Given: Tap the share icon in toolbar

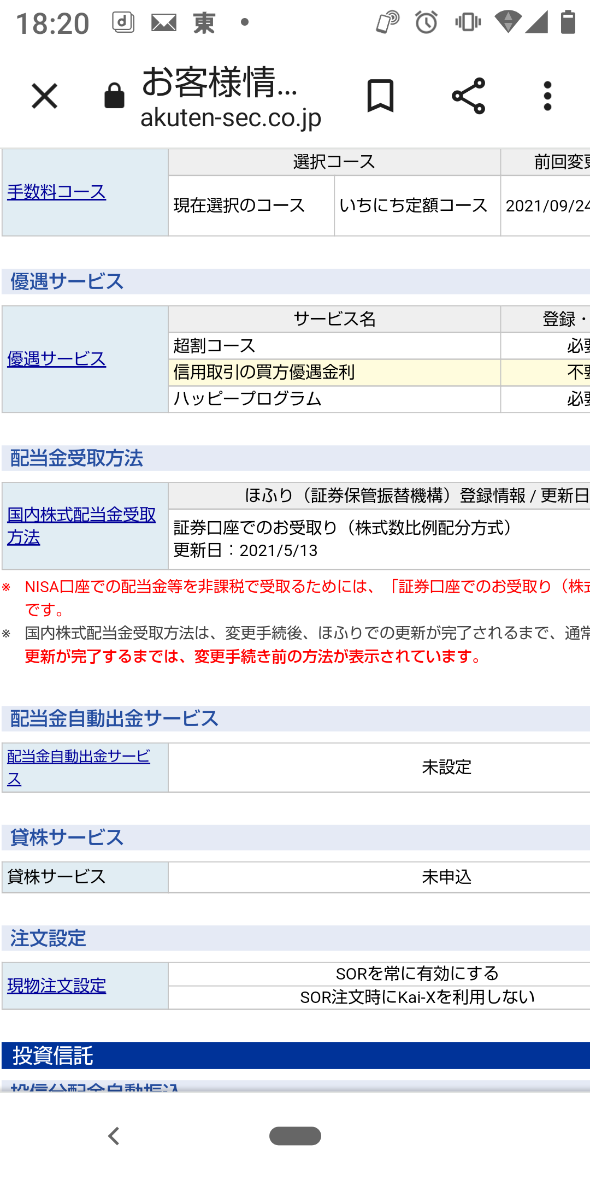Looking at the screenshot, I should 468,96.
